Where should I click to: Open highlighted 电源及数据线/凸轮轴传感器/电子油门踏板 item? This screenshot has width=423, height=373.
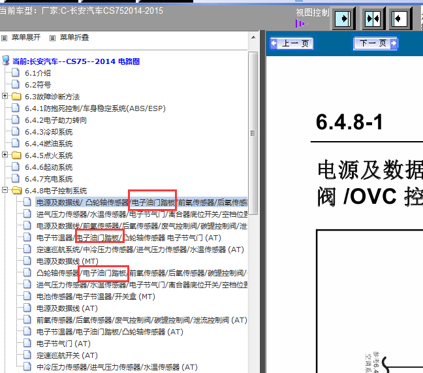(x=142, y=203)
